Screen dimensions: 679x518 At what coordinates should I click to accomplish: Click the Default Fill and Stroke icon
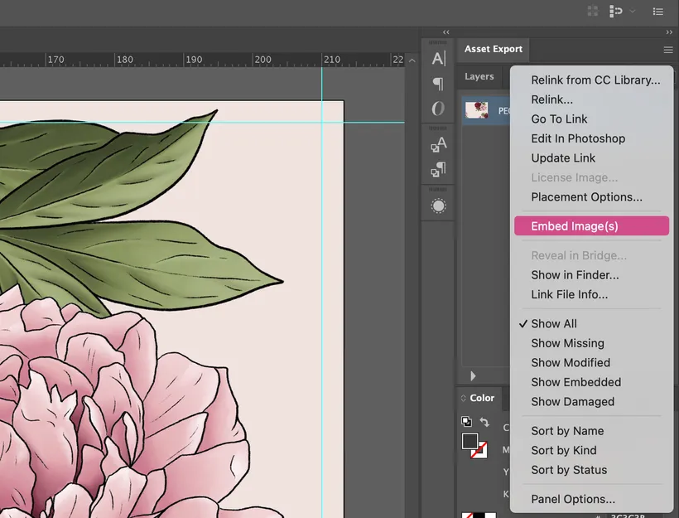[x=466, y=422]
